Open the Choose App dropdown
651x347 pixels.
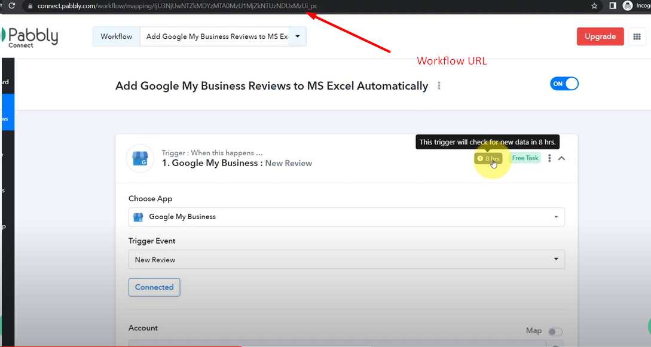(347, 217)
